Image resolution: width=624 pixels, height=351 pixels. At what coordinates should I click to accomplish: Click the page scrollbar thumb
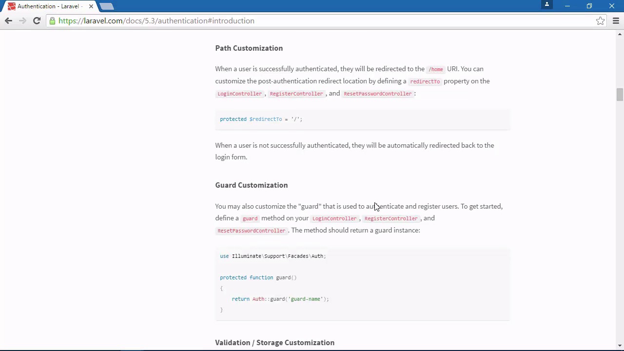620,94
